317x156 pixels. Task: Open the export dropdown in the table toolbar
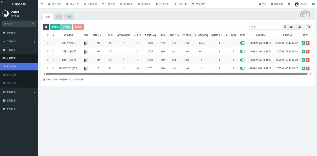tap(301, 27)
